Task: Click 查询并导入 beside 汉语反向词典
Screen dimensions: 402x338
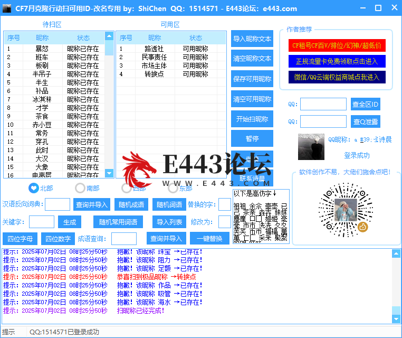Action: 92,204
